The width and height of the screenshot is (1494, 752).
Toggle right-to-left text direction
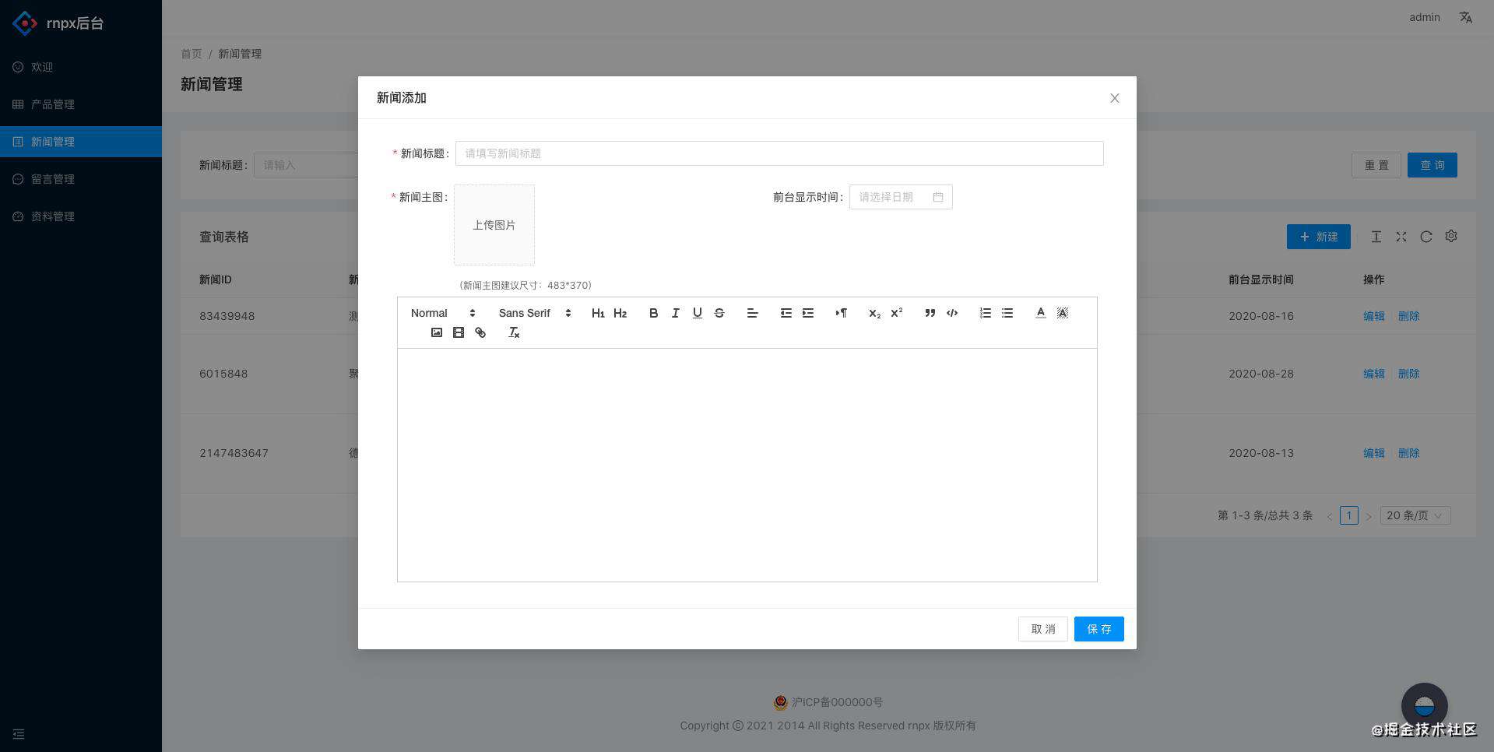[841, 313]
